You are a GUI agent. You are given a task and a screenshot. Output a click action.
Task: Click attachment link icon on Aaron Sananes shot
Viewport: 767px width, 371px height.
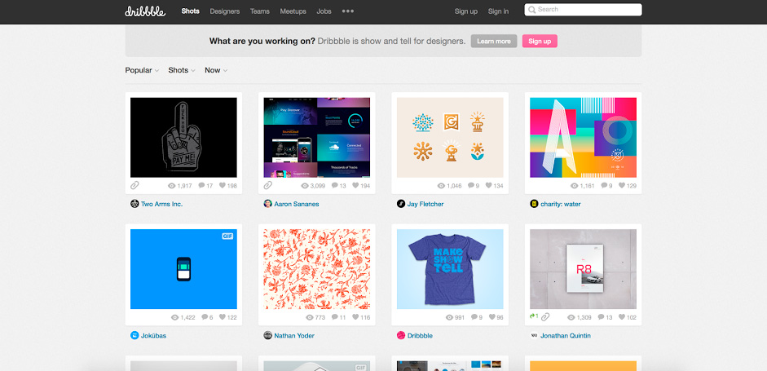click(x=267, y=186)
